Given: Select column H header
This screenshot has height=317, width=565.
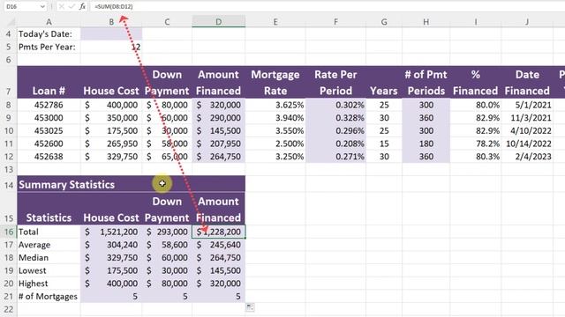Looking at the screenshot, I should click(x=426, y=22).
